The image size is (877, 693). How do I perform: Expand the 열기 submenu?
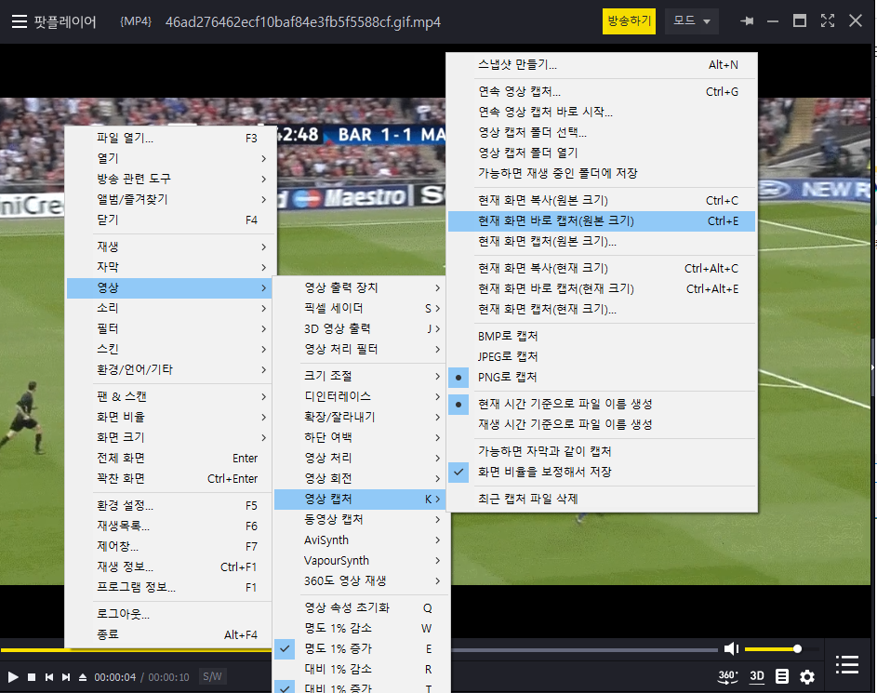(170, 159)
